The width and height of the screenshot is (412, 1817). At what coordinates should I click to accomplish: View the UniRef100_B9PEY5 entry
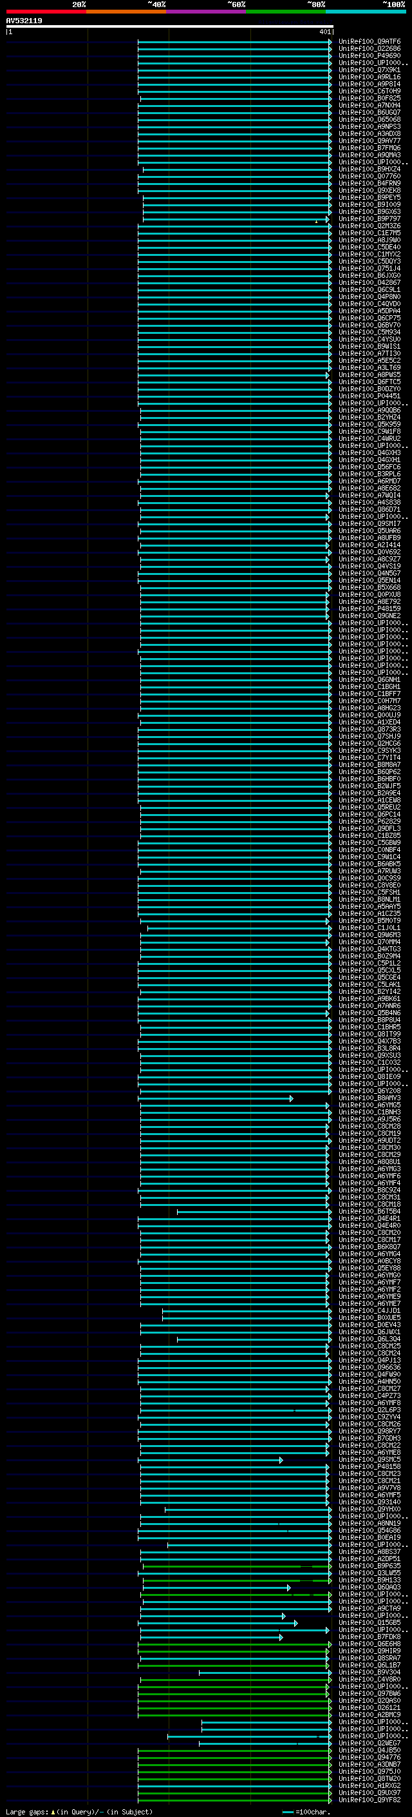click(x=369, y=197)
